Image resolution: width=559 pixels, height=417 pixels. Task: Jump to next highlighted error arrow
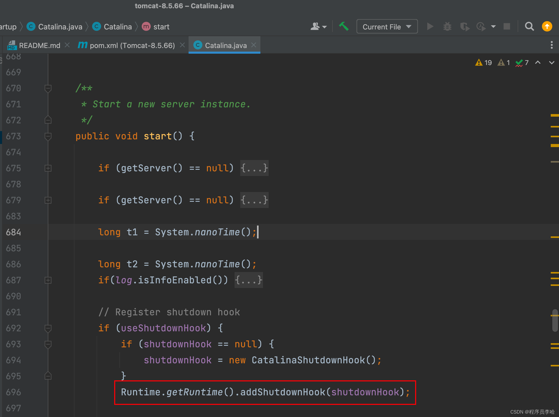552,63
